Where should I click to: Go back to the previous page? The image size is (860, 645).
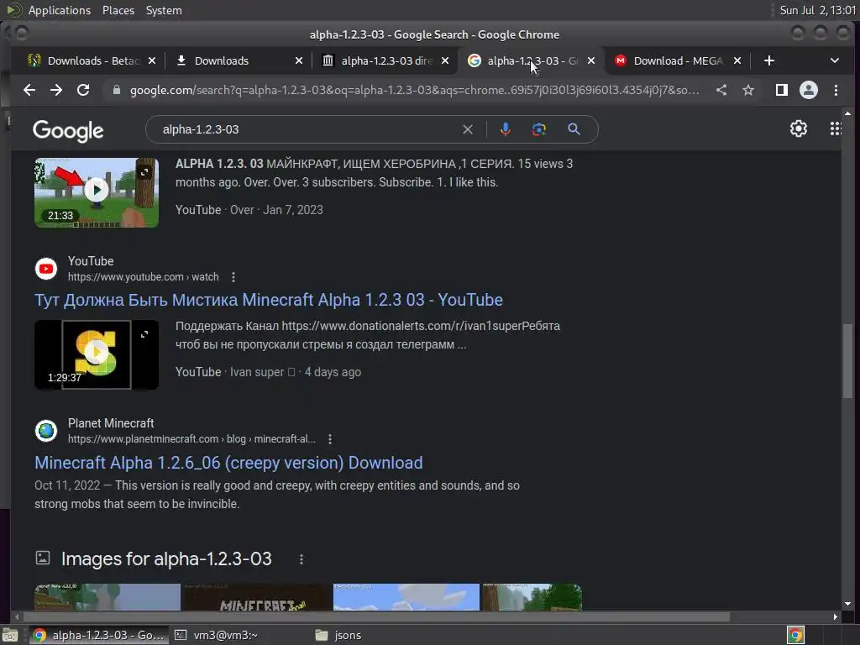pyautogui.click(x=29, y=90)
